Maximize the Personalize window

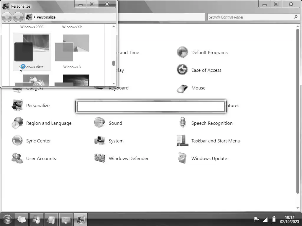(x=92, y=4)
